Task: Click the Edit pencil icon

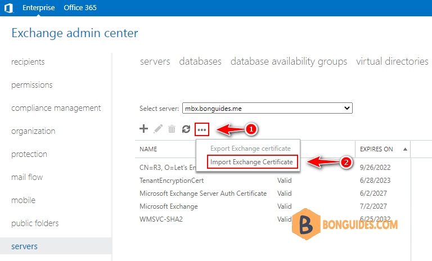Action: coord(158,129)
